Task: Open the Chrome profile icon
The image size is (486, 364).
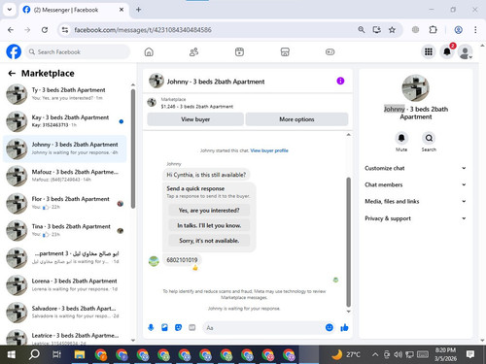Action: 458,30
